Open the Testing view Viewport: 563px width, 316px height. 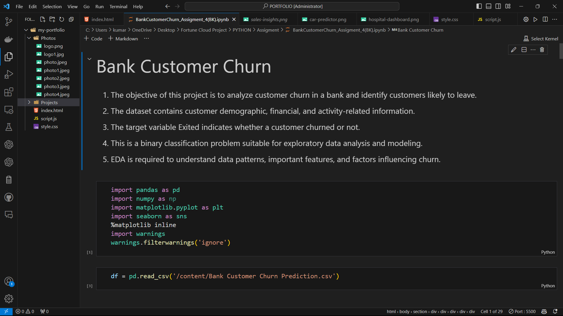point(9,127)
